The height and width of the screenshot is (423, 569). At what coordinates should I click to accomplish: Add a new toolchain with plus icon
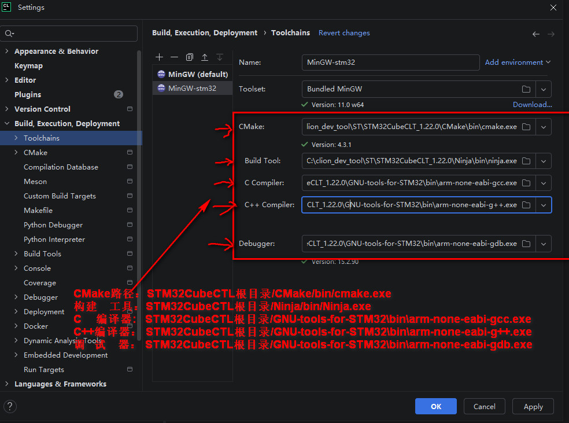pyautogui.click(x=159, y=57)
